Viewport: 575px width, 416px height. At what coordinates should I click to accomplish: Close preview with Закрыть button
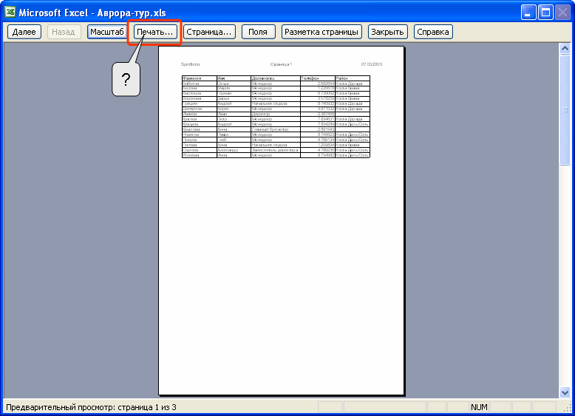[387, 32]
